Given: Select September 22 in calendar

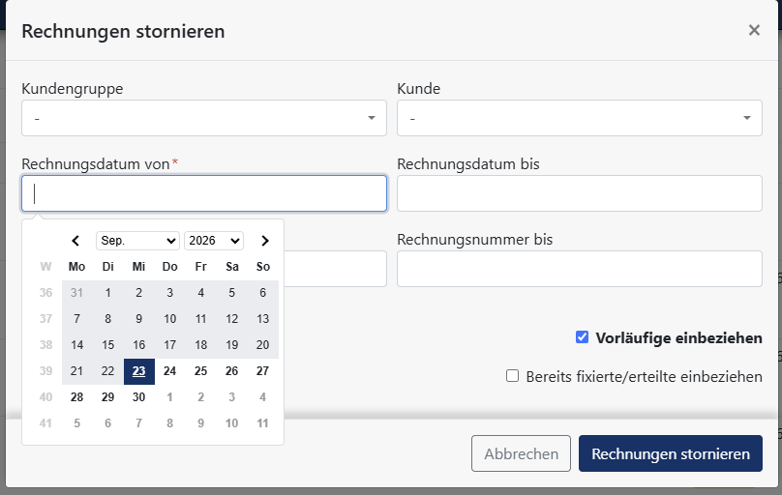Looking at the screenshot, I should pos(107,371).
